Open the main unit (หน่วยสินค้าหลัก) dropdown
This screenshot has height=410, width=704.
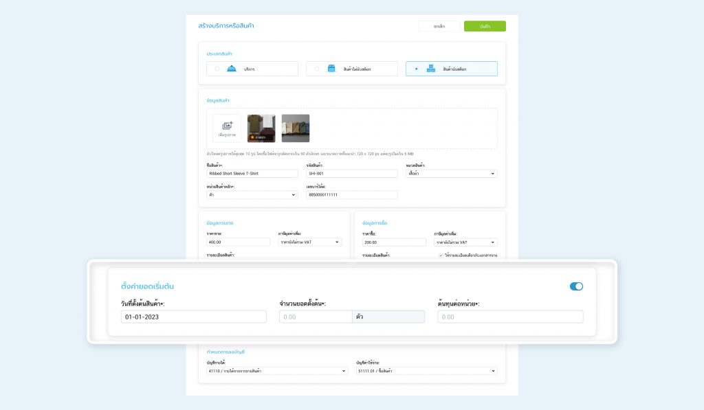tap(252, 194)
